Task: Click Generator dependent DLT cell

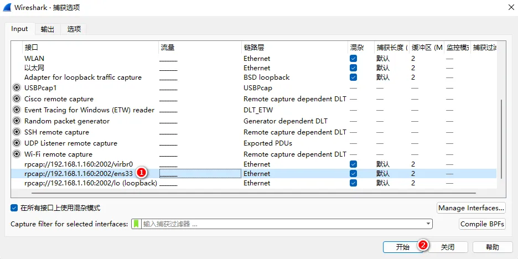Action: (286, 121)
